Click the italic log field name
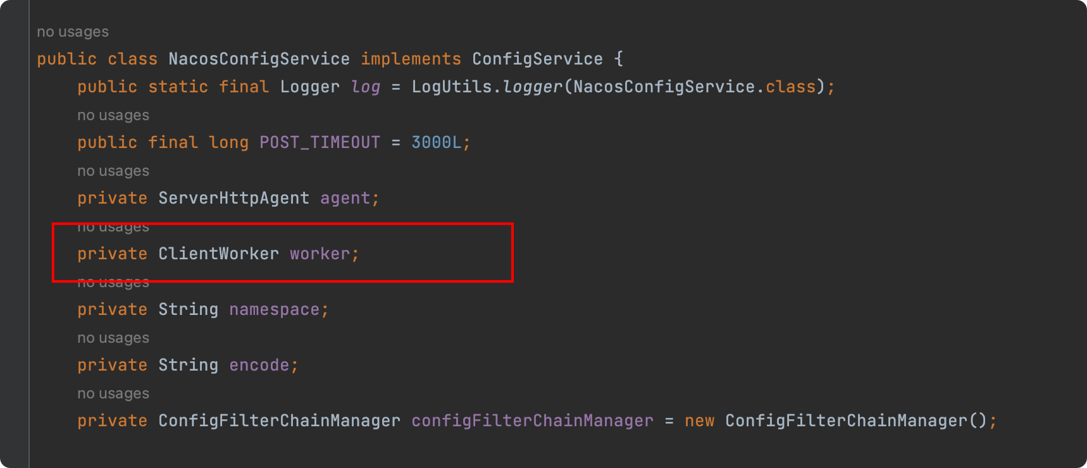 click(366, 87)
